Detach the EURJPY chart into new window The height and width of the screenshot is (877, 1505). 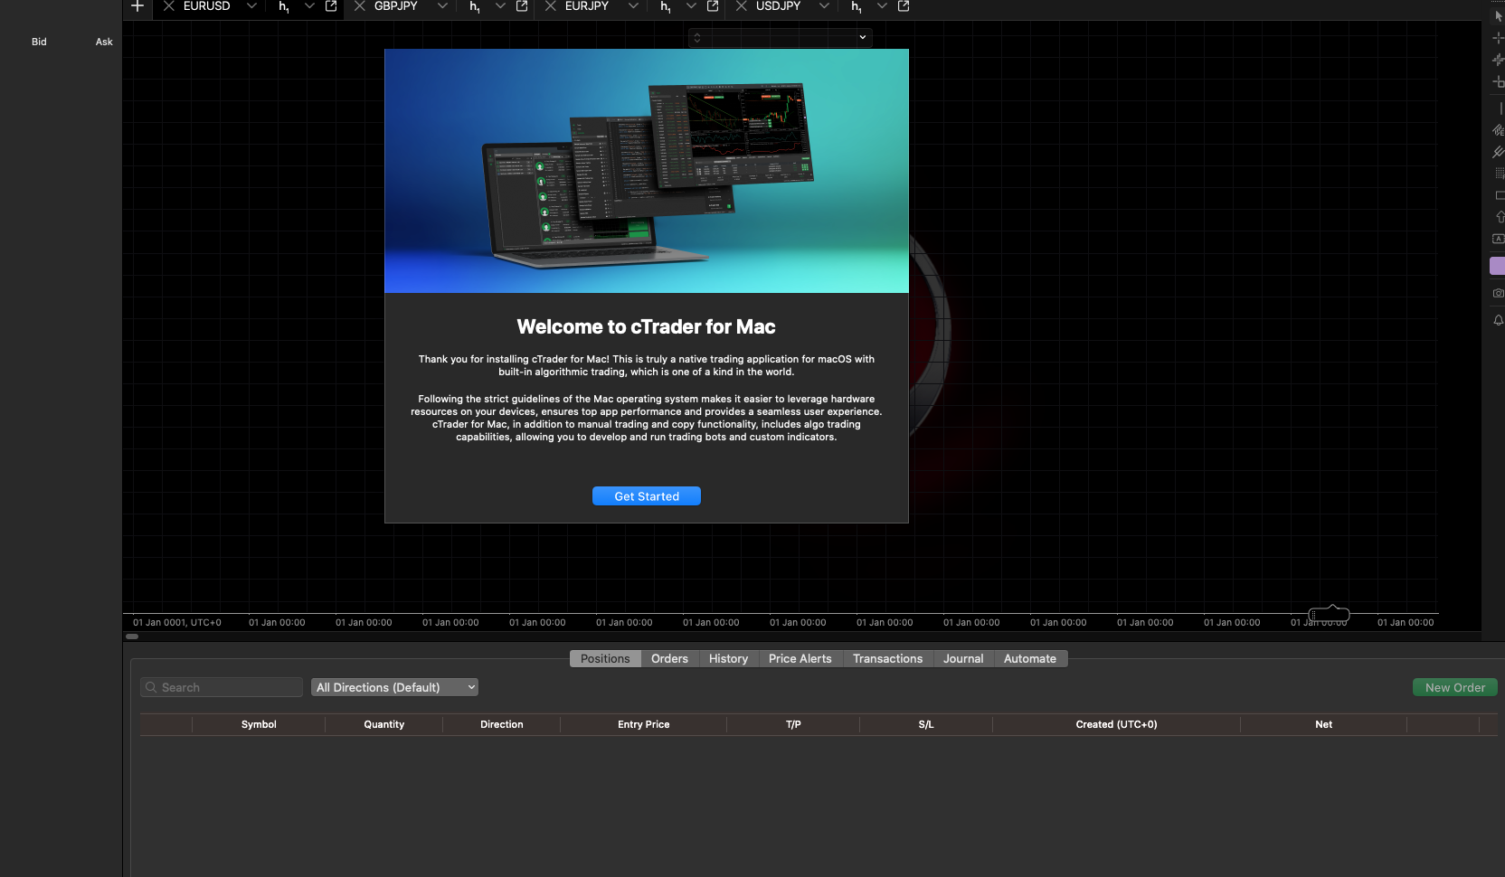(713, 6)
